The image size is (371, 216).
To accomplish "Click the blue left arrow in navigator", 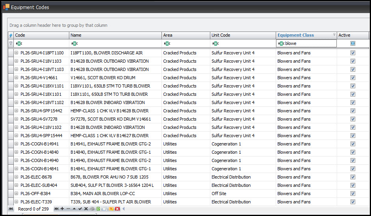I will point(123,209).
